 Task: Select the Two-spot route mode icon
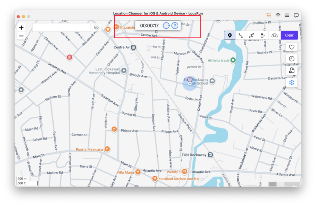coord(241,35)
